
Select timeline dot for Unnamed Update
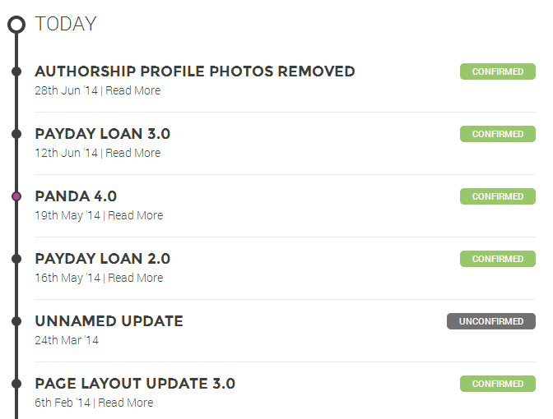16,321
